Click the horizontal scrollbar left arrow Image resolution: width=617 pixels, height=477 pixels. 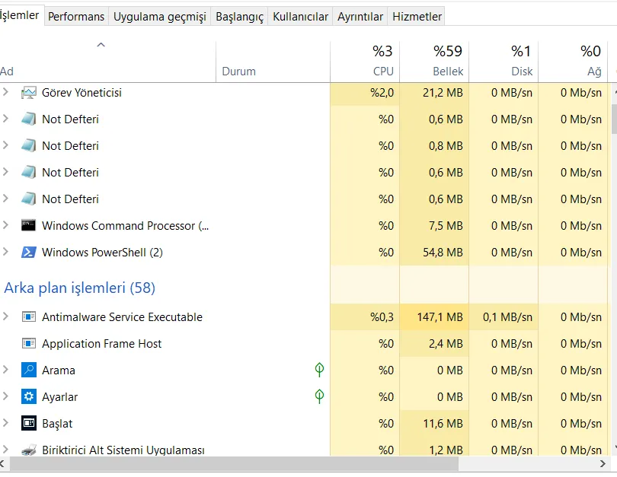coord(2,463)
